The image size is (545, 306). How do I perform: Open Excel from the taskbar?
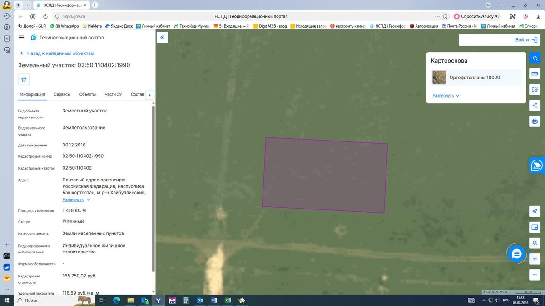tap(228, 300)
